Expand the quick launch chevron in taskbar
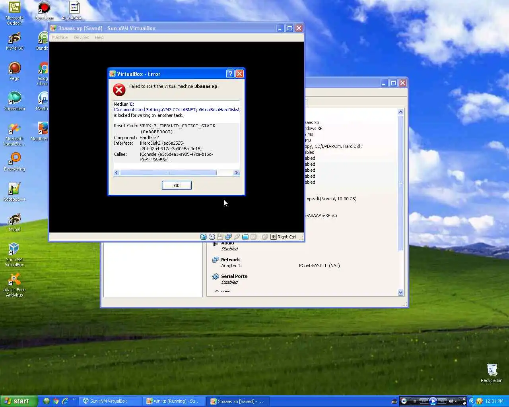The image size is (509, 407). click(x=74, y=400)
